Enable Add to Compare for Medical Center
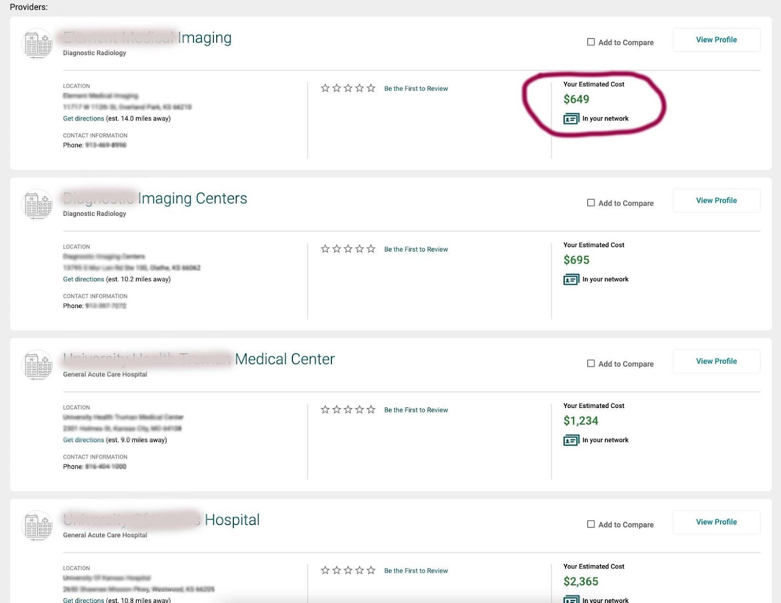The height and width of the screenshot is (603, 781). tap(591, 364)
